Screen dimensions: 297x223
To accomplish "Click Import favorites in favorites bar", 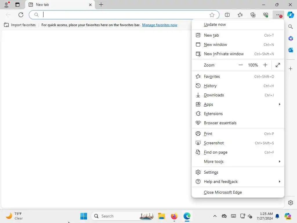I will click(20, 25).
